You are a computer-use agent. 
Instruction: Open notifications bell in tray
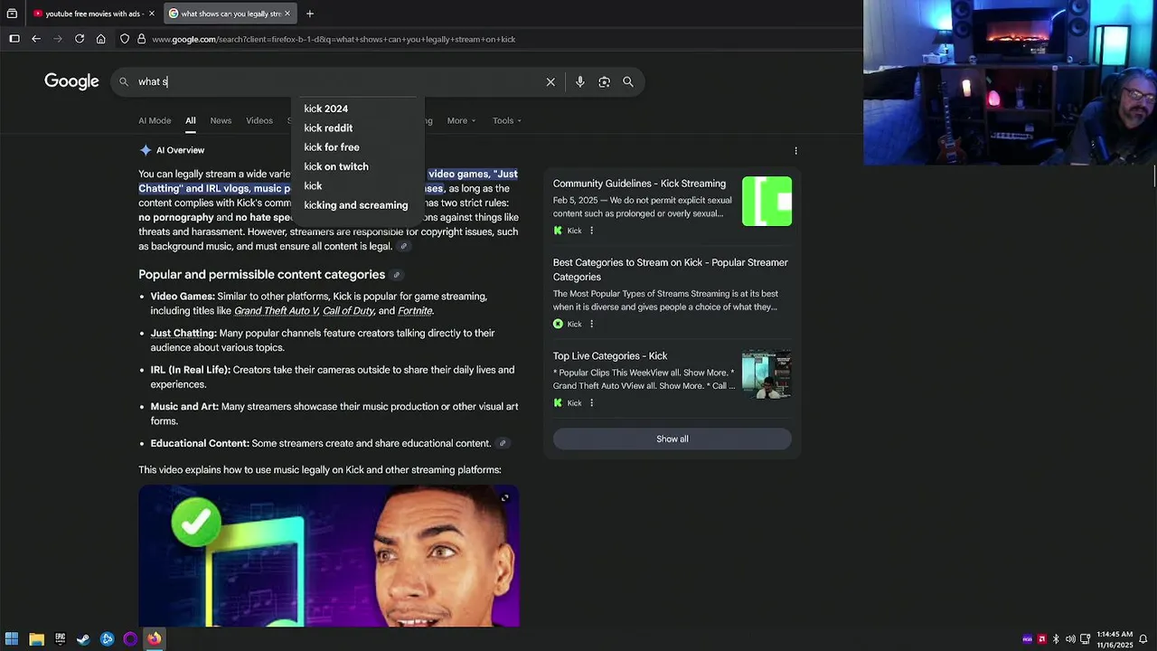[1143, 639]
